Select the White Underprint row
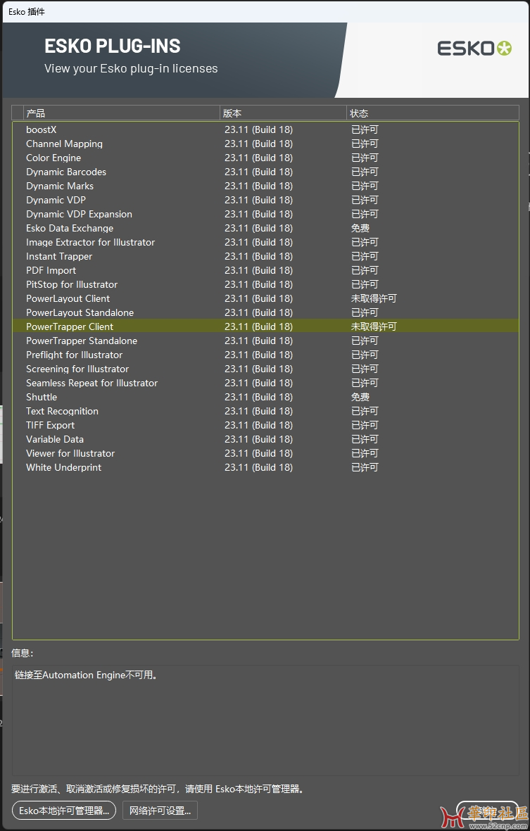Viewport: 530px width, 831px height. click(x=265, y=467)
